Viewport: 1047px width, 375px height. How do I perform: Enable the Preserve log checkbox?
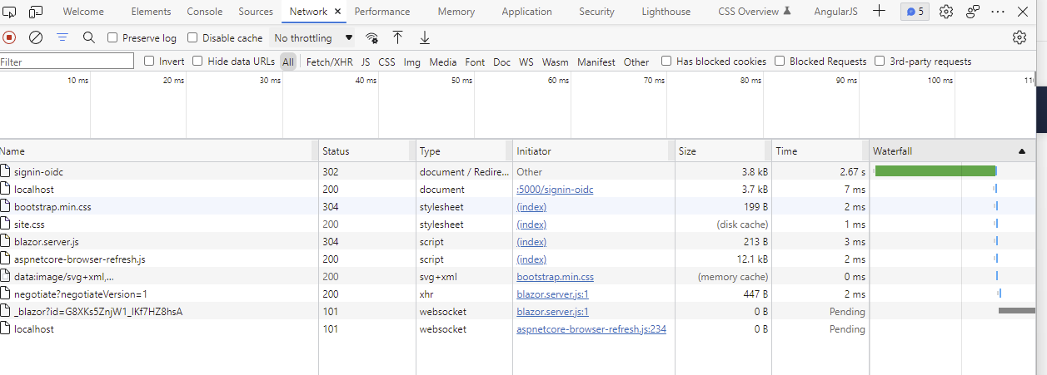coord(112,37)
